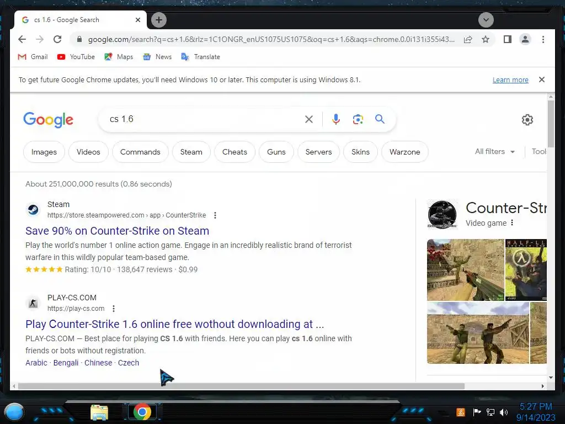Open the system volume control
Image resolution: width=565 pixels, height=424 pixels.
[504, 412]
